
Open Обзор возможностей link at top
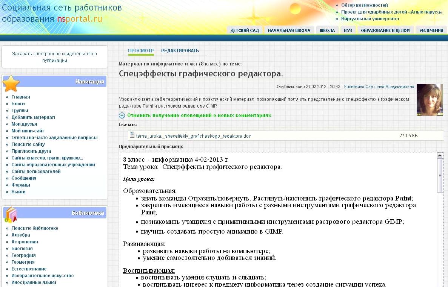click(x=364, y=5)
